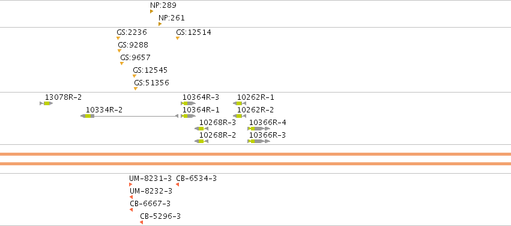The height and width of the screenshot is (226, 511).
Task: Click the 10366R-3 text label
Action: point(268,135)
